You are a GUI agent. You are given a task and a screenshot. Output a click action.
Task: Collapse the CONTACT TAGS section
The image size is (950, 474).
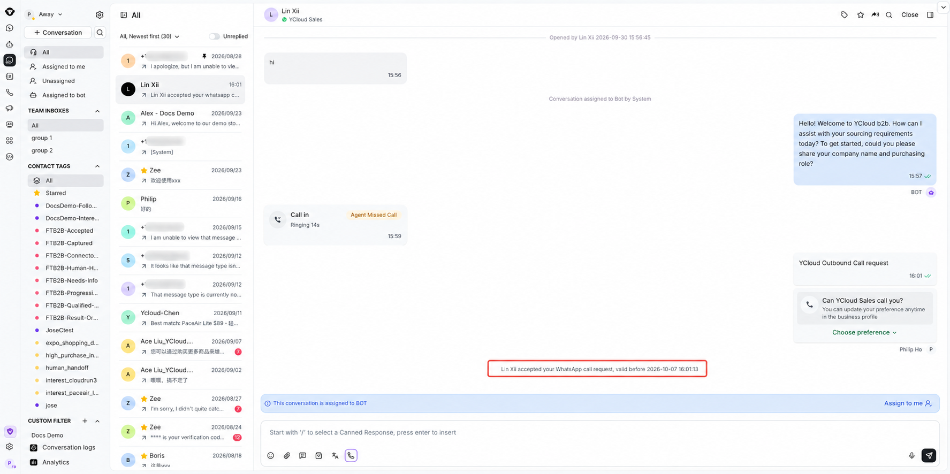pyautogui.click(x=97, y=166)
